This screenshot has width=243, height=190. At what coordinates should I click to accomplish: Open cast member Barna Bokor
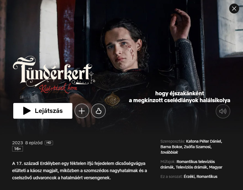[x=171, y=147]
